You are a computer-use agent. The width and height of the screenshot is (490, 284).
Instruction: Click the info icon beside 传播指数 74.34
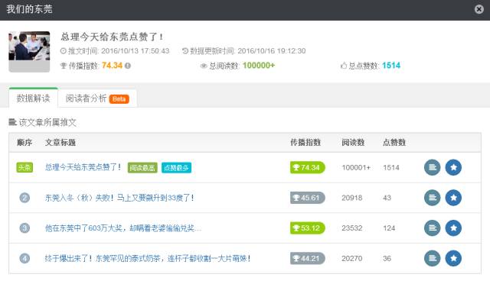tap(128, 66)
